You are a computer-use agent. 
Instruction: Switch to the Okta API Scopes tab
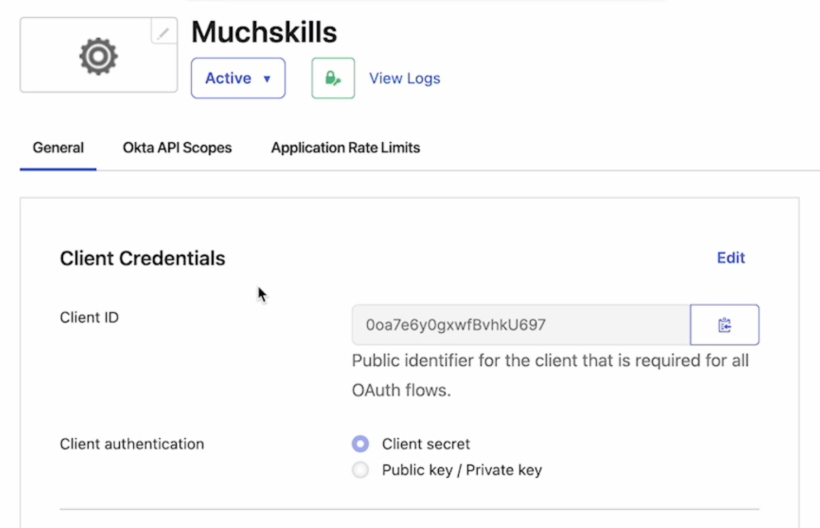pyautogui.click(x=177, y=148)
